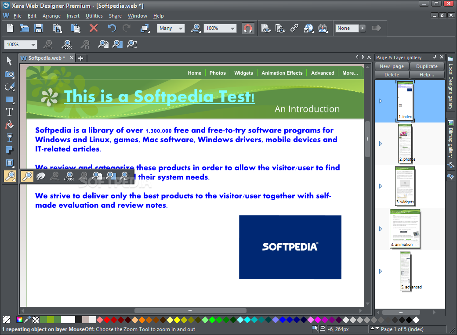
Task: Expand layers for 4. animation page
Action: click(x=381, y=229)
